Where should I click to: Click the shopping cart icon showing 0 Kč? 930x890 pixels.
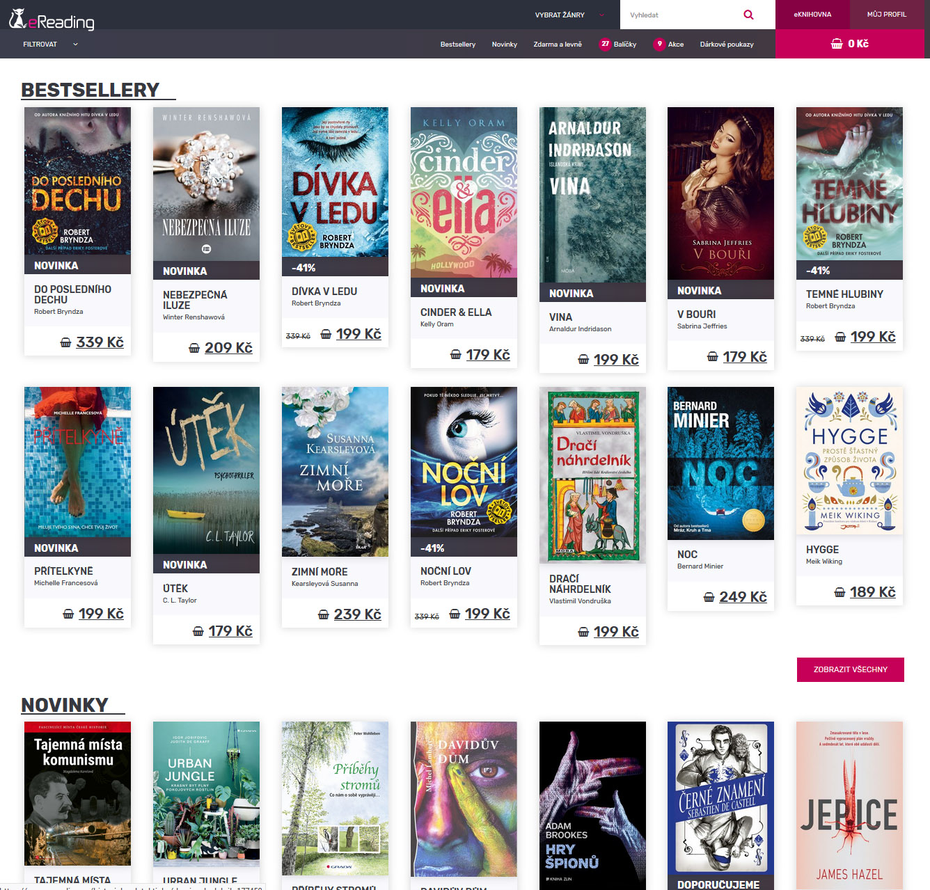click(x=837, y=44)
